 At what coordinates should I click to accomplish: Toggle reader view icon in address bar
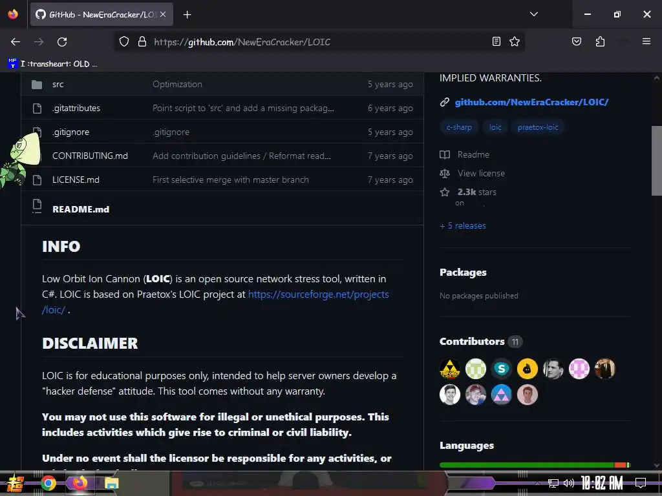[496, 41]
